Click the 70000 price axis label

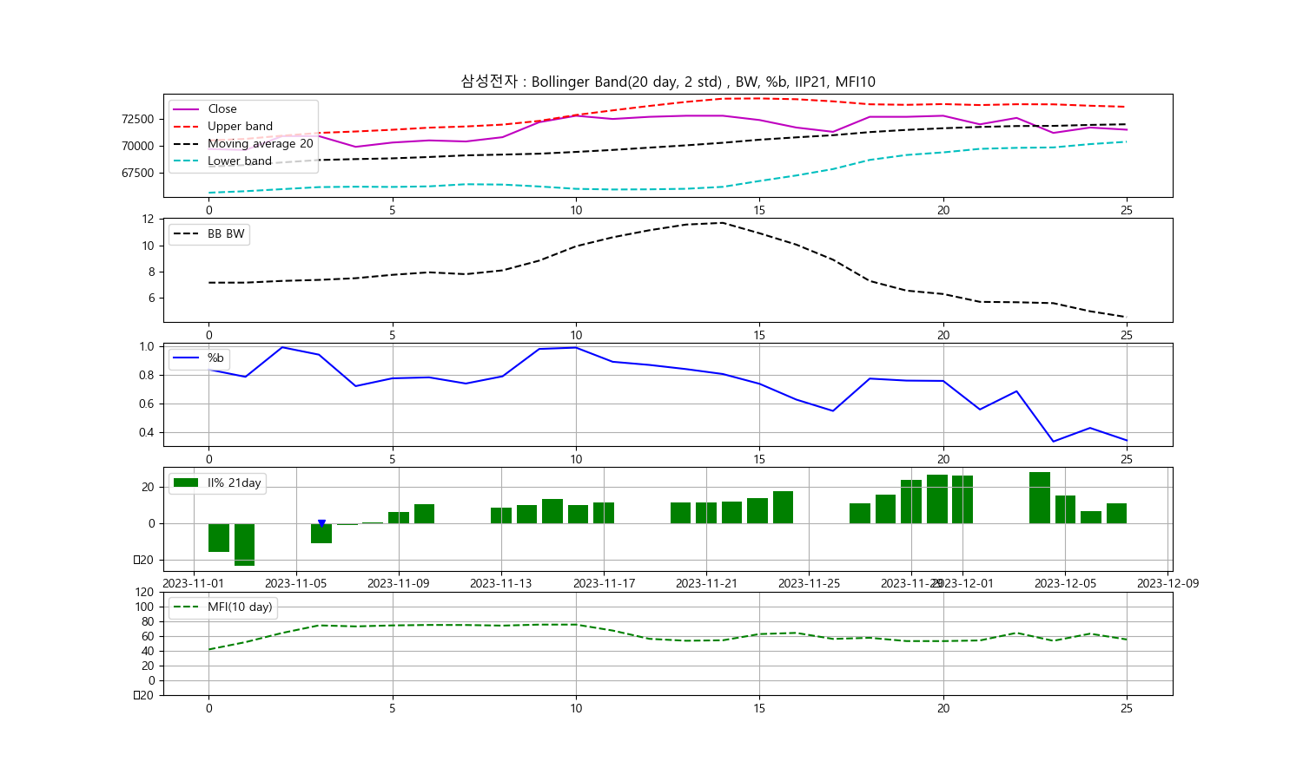[x=137, y=147]
